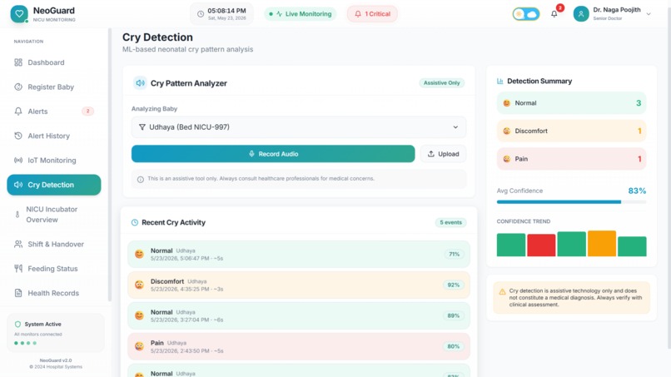Click the Assistive Only badge
Screen dimensions: 671x377
[441, 83]
